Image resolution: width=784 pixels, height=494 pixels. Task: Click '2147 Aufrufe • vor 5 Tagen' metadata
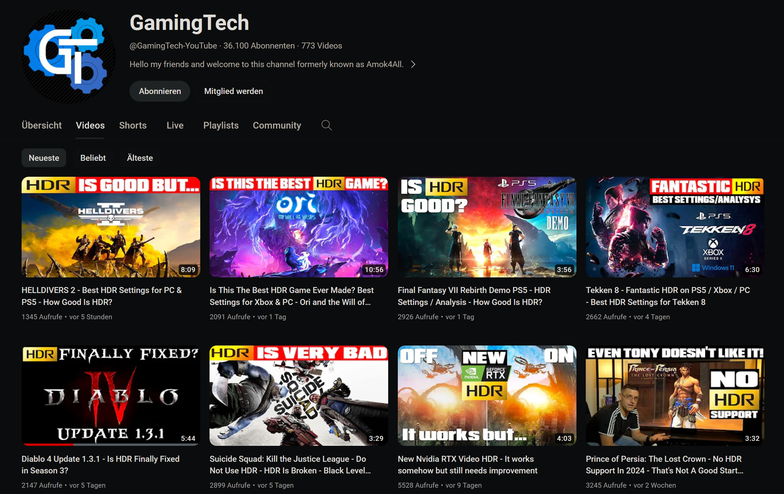pos(63,485)
